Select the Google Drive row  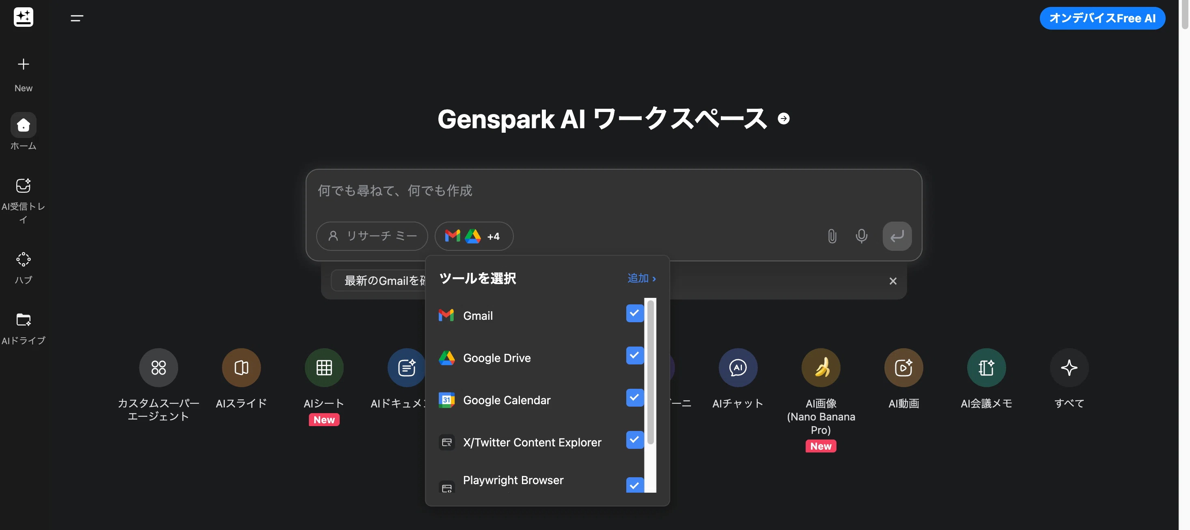[x=541, y=358]
